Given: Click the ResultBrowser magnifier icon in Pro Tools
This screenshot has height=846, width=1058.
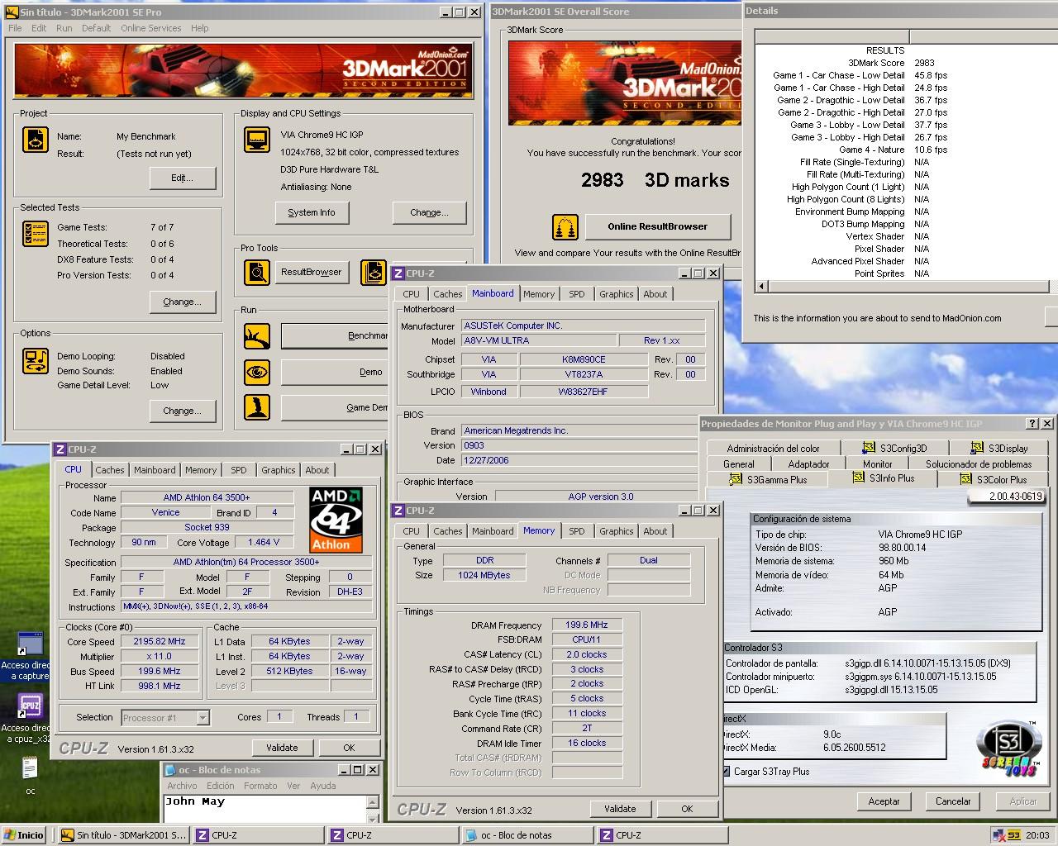Looking at the screenshot, I should tap(257, 272).
